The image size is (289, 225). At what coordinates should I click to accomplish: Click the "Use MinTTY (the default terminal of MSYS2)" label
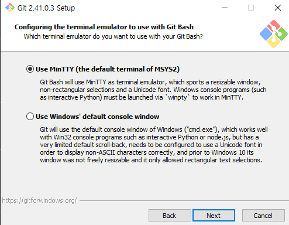coord(108,69)
